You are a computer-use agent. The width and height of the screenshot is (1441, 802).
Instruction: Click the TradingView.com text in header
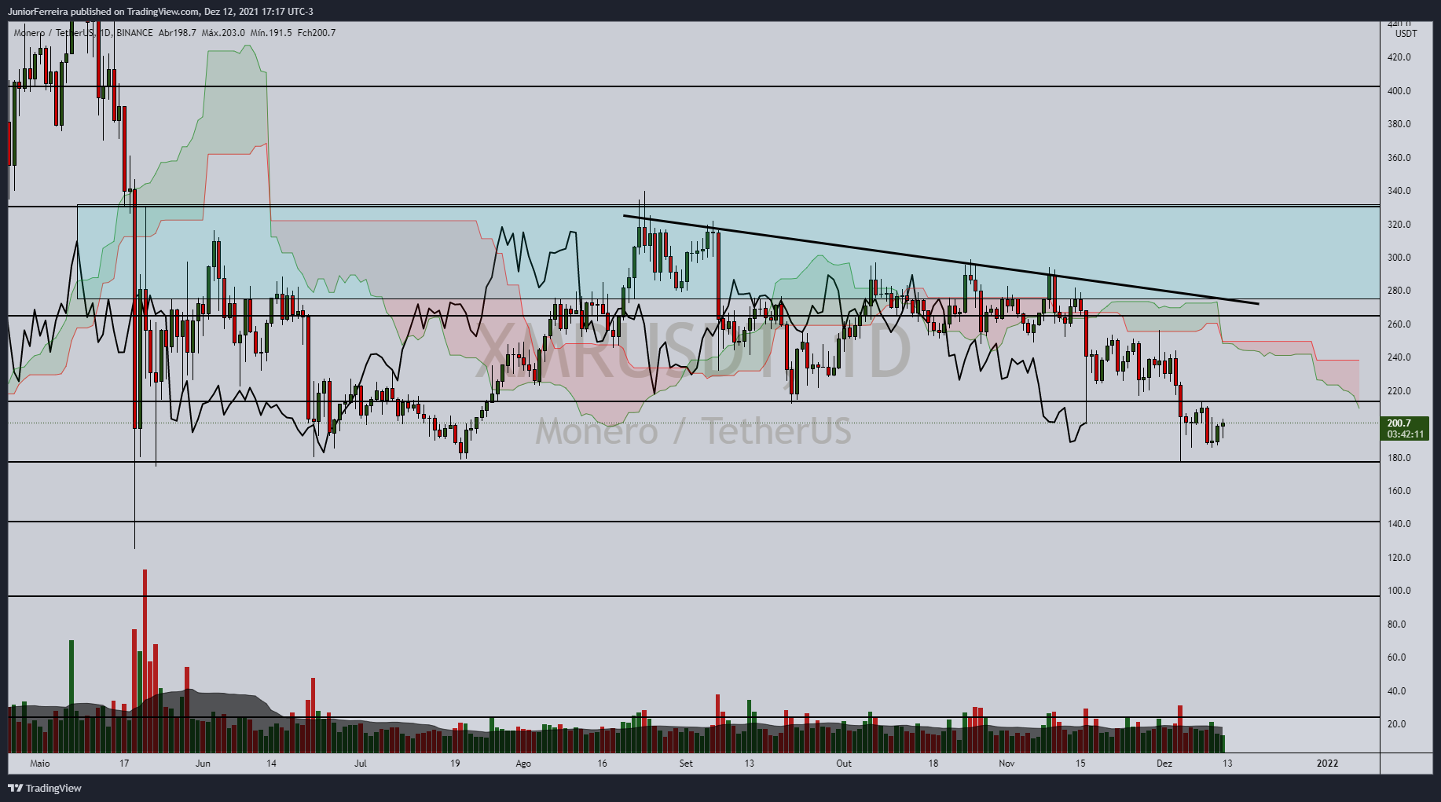(163, 12)
